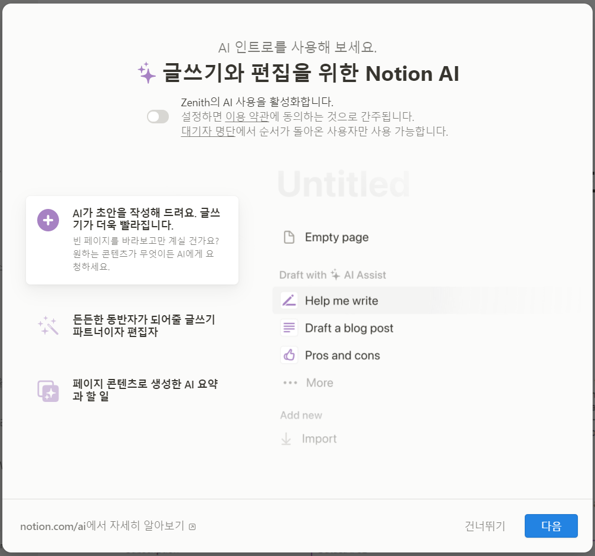Click the 'Add new' section label

301,415
